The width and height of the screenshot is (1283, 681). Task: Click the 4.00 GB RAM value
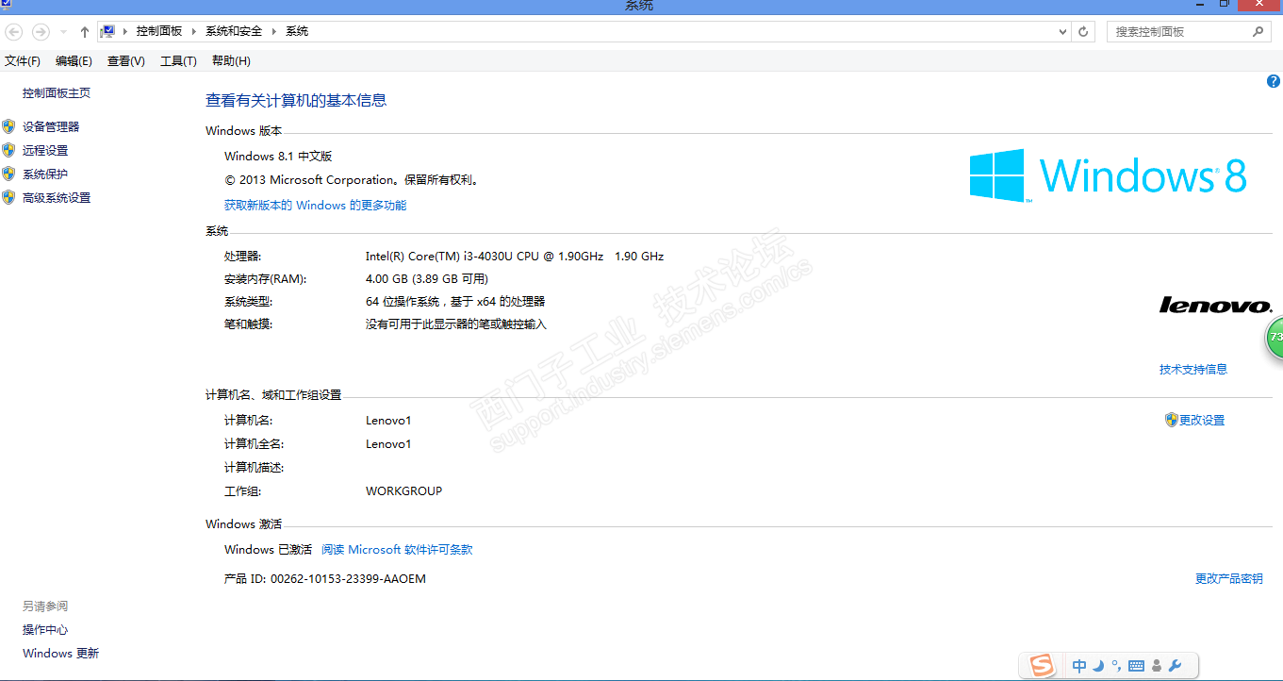pos(427,278)
